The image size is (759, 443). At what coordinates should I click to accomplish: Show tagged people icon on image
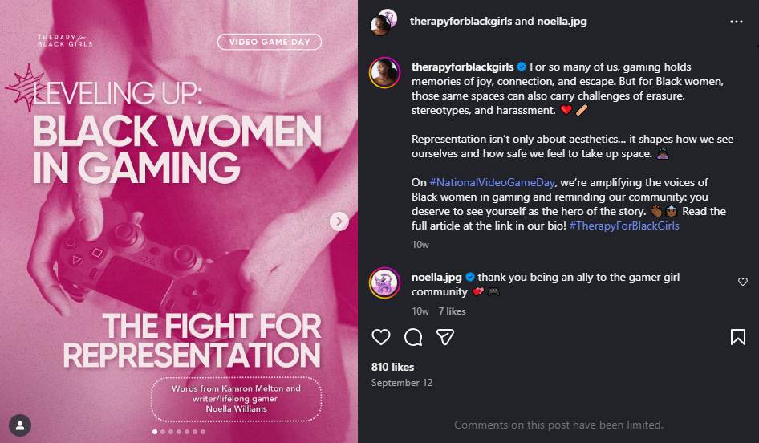click(20, 425)
